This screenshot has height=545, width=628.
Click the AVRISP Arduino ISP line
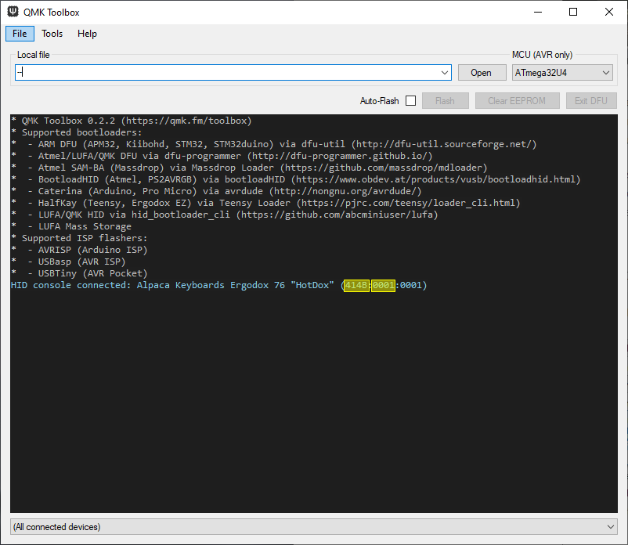point(79,250)
